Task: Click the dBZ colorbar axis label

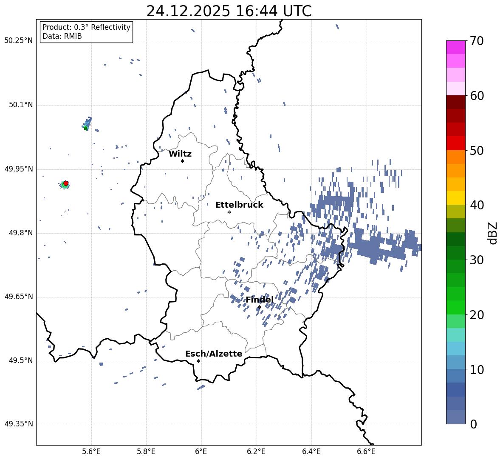Action: tap(492, 233)
